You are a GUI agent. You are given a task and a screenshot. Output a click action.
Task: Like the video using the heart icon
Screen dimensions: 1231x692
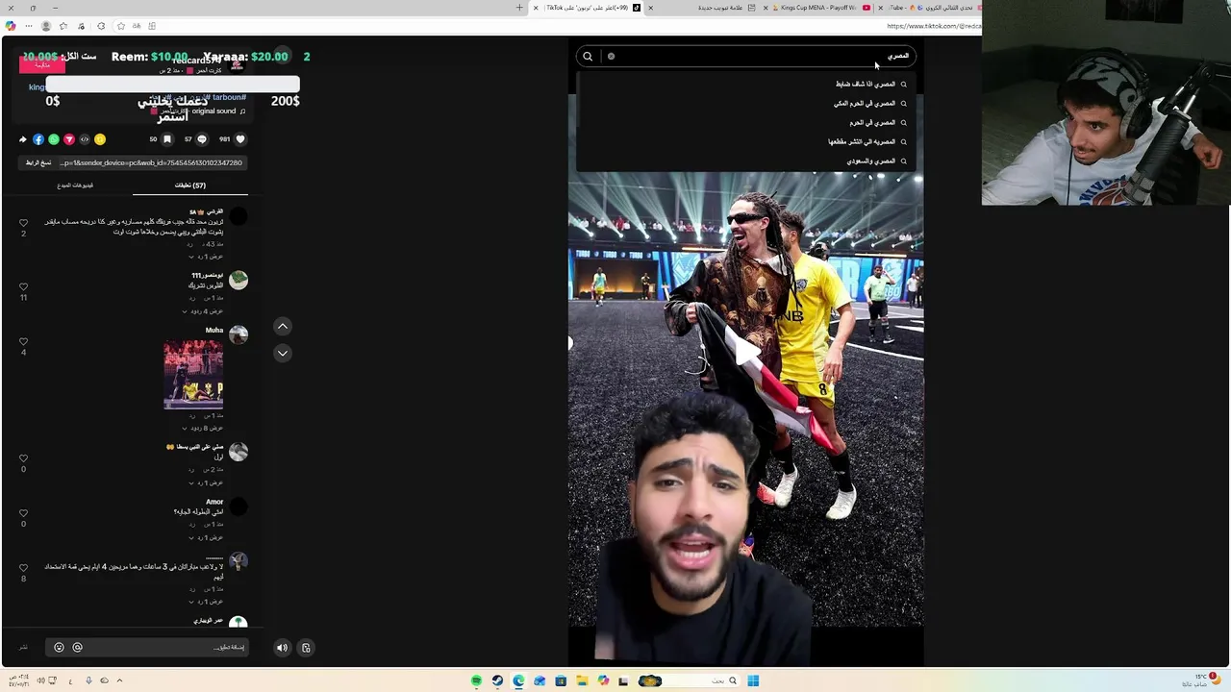click(239, 139)
